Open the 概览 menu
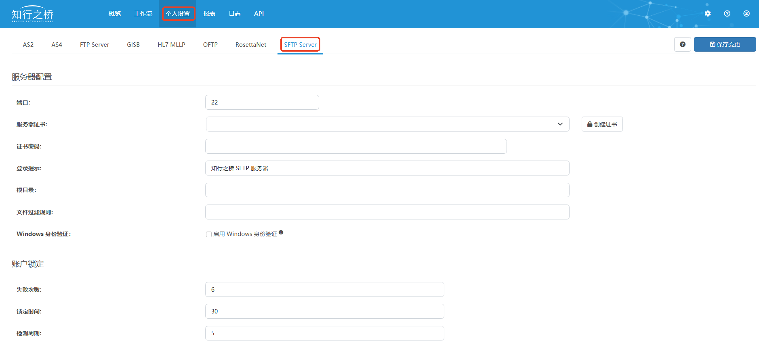This screenshot has height=355, width=759. (x=115, y=14)
